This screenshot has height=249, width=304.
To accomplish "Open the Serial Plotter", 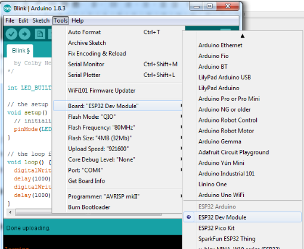I will [x=117, y=75].
